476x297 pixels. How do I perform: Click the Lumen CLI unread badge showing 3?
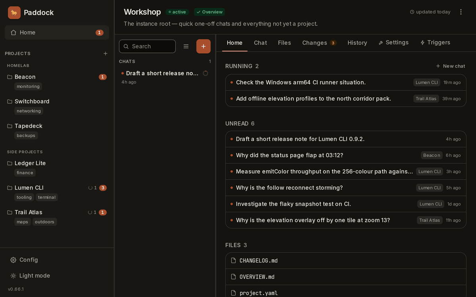click(103, 188)
